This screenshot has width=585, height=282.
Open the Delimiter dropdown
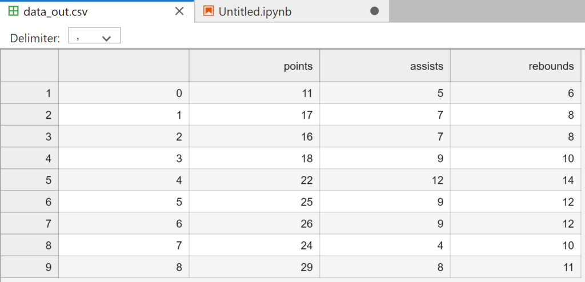pyautogui.click(x=94, y=38)
